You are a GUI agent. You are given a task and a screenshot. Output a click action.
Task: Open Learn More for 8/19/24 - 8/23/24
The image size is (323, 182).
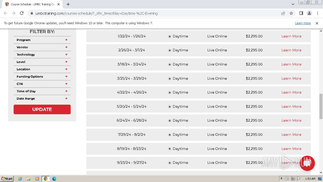coord(291,149)
